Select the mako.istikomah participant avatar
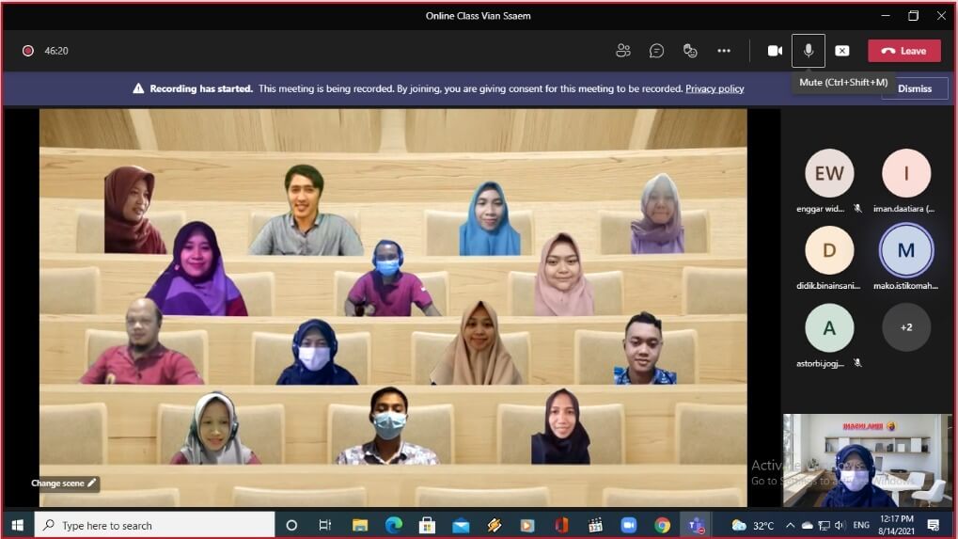 coord(906,250)
